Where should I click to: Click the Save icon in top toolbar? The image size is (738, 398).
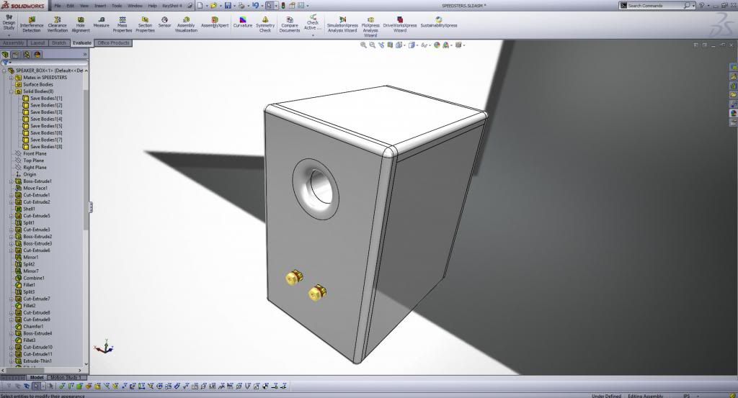[228, 6]
